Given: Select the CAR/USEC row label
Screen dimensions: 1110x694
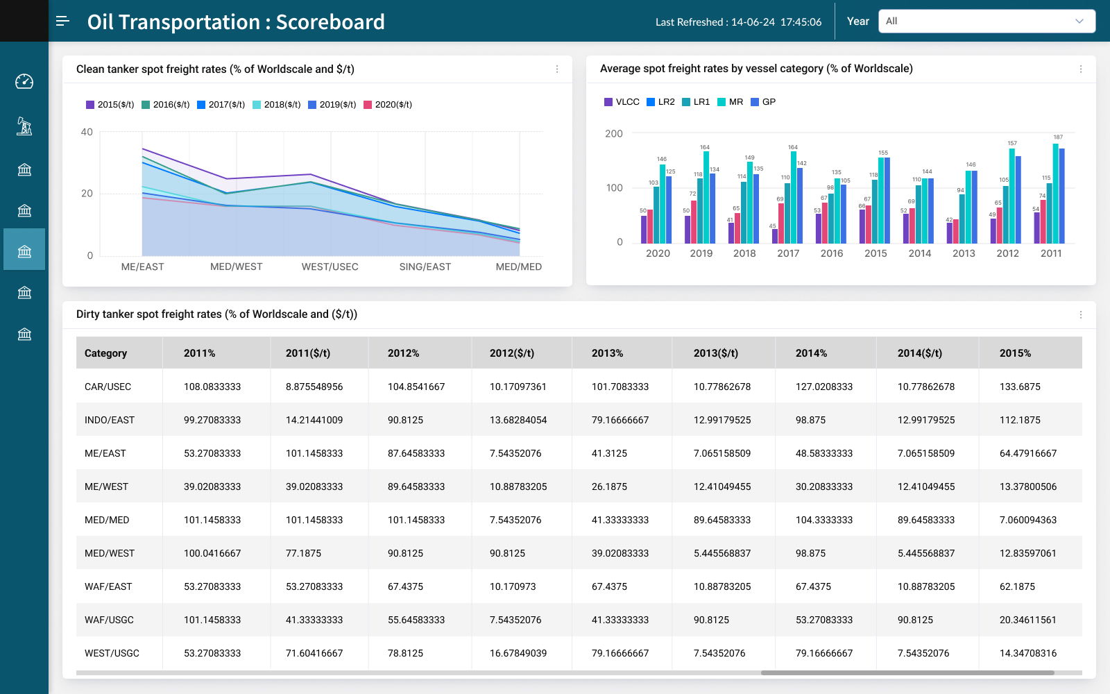Looking at the screenshot, I should (x=108, y=387).
